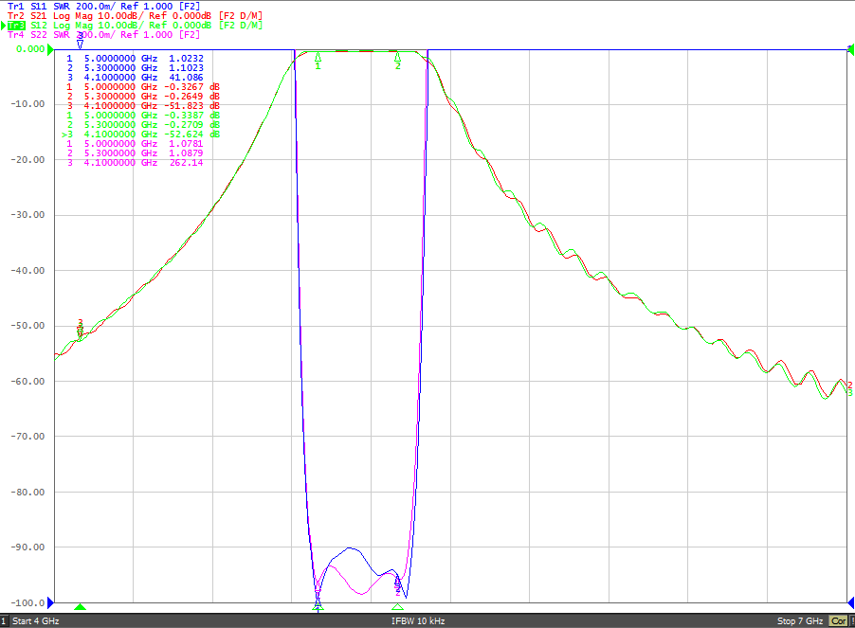
Task: Click the magenta marker 3 readout 262.14
Action: (x=186, y=162)
